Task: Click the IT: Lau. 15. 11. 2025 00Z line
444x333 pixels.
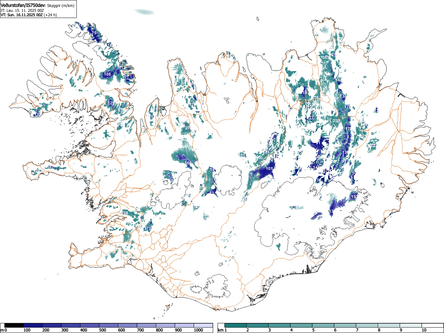Action: 22,10
